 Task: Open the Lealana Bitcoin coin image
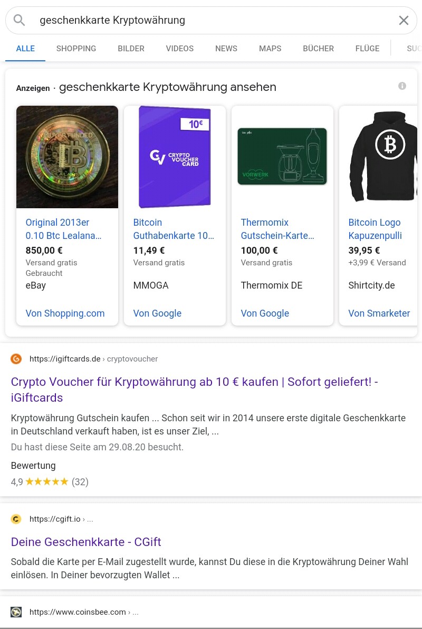point(67,157)
